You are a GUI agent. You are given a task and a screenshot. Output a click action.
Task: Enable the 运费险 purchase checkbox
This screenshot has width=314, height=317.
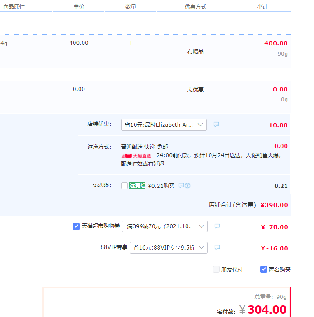point(124,185)
